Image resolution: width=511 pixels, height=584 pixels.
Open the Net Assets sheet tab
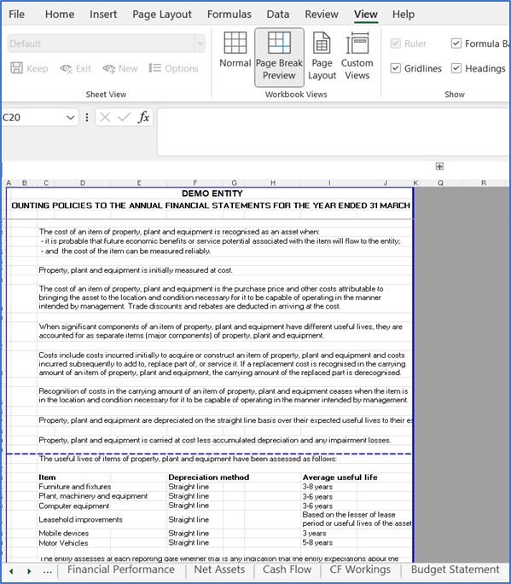point(219,570)
